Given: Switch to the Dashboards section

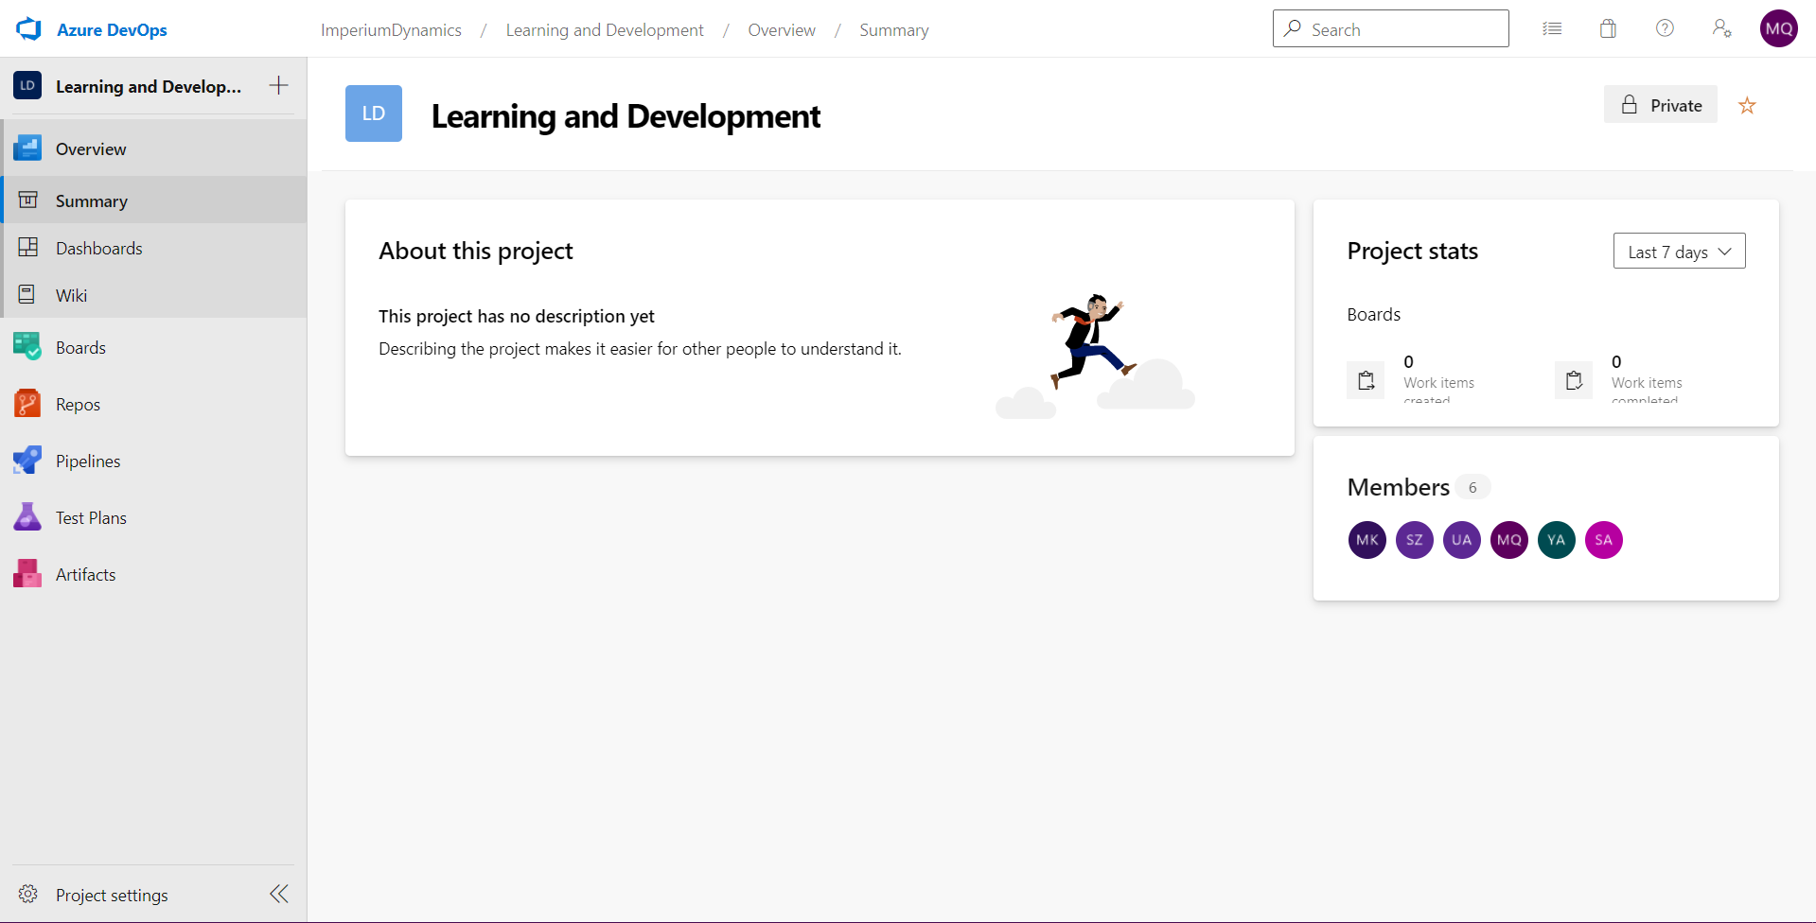Looking at the screenshot, I should pos(97,248).
